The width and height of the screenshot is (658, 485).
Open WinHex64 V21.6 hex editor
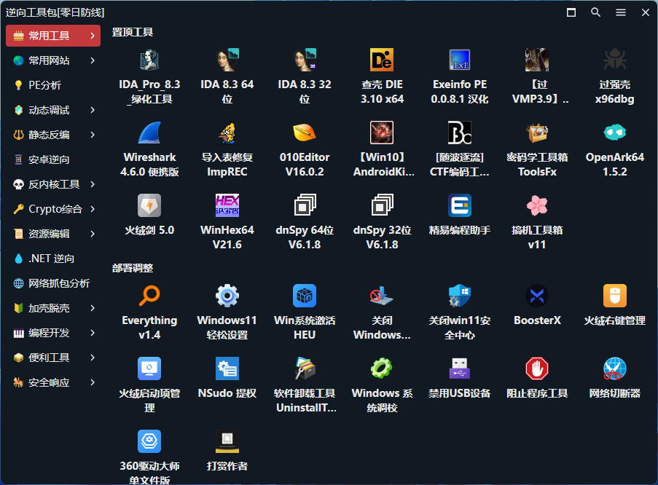(x=227, y=215)
